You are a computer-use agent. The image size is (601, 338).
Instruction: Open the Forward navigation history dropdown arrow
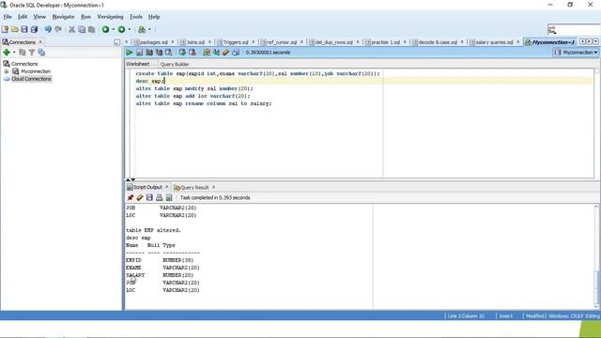pos(130,29)
